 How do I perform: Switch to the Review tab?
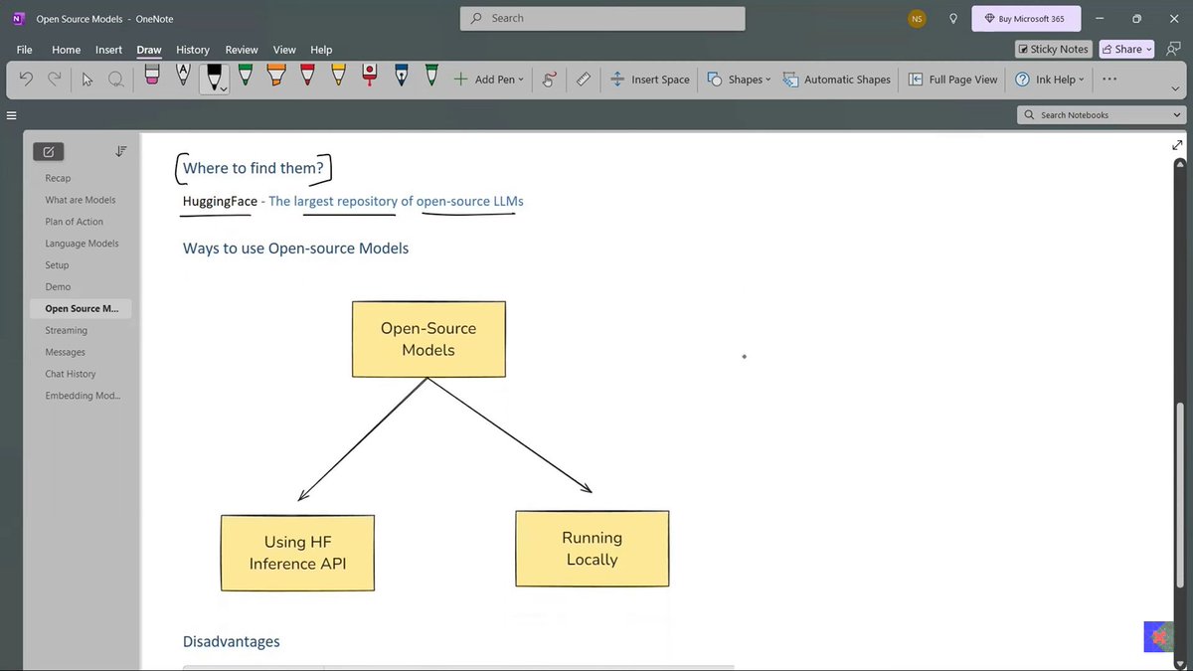pyautogui.click(x=241, y=49)
